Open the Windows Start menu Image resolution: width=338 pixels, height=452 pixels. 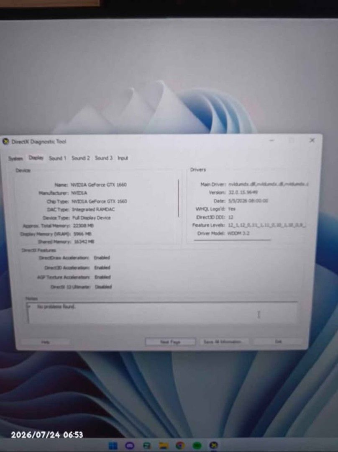pos(113,445)
